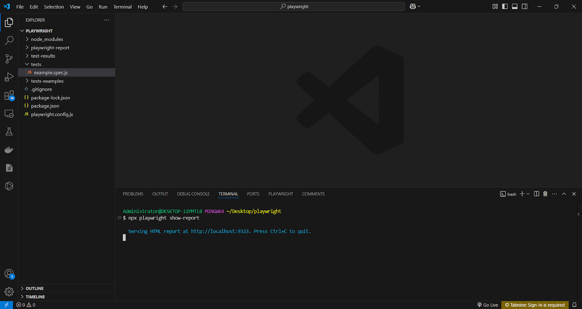The width and height of the screenshot is (582, 309).
Task: Open the Accounts icon
Action: point(9,274)
